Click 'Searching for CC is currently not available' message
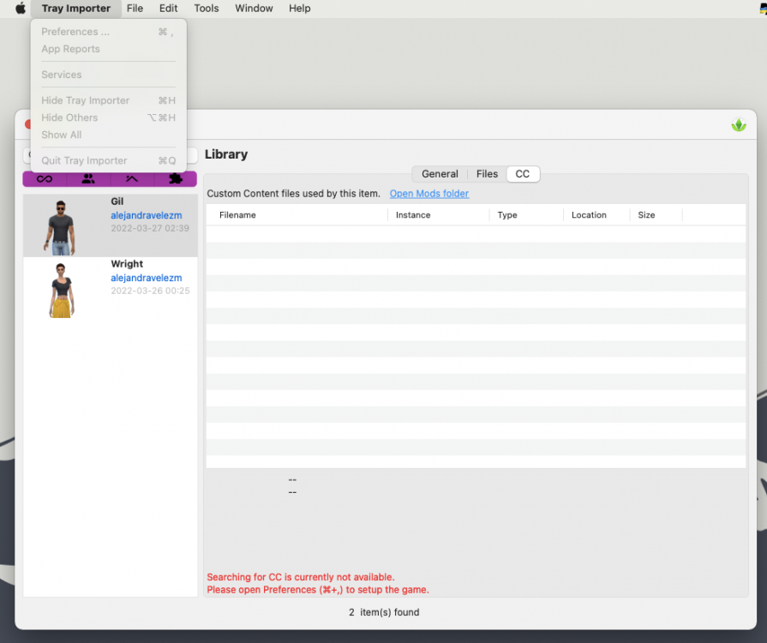Viewport: 767px width, 643px height. [x=300, y=578]
